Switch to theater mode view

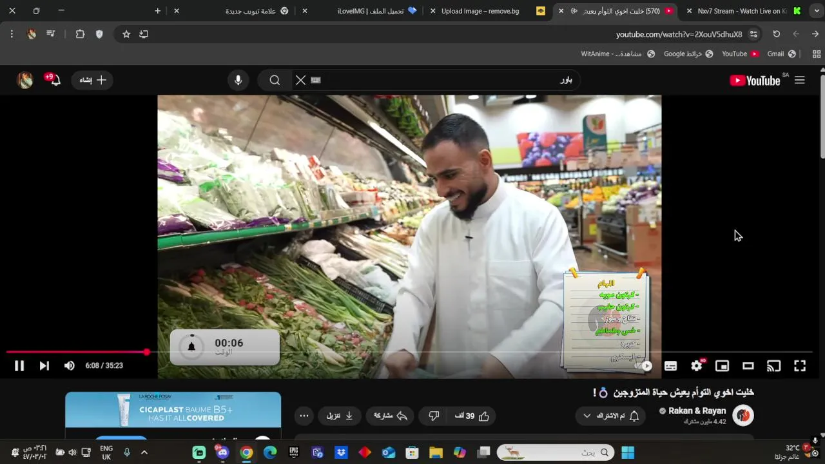[x=748, y=366]
